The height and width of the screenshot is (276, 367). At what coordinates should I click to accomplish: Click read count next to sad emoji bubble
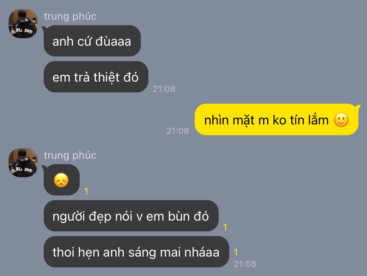[x=86, y=191]
